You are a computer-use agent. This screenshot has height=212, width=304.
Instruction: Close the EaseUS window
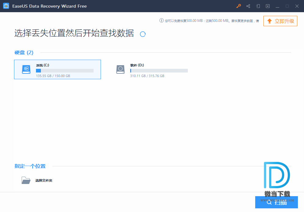pos(297,6)
